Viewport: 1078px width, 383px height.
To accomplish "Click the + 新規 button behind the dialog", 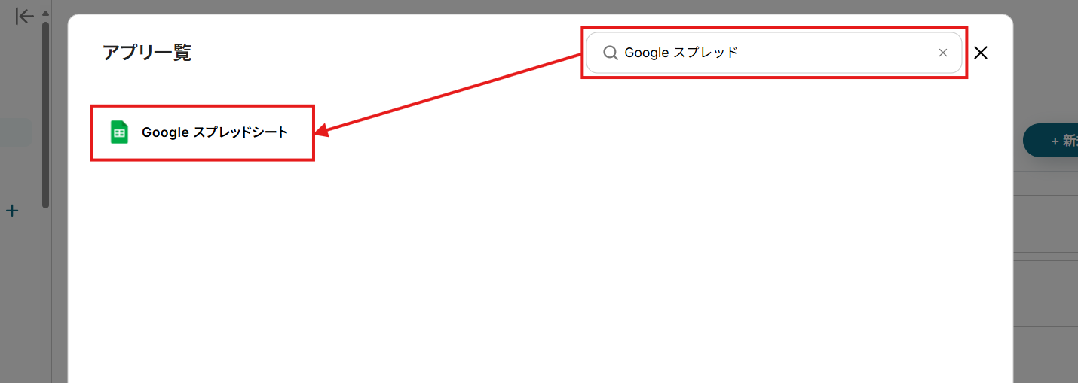I will pyautogui.click(x=1050, y=141).
